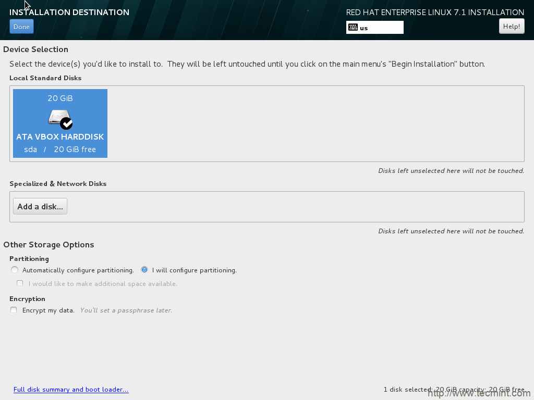
Task: Open Full disk summary and boot loader link
Action: 71,390
